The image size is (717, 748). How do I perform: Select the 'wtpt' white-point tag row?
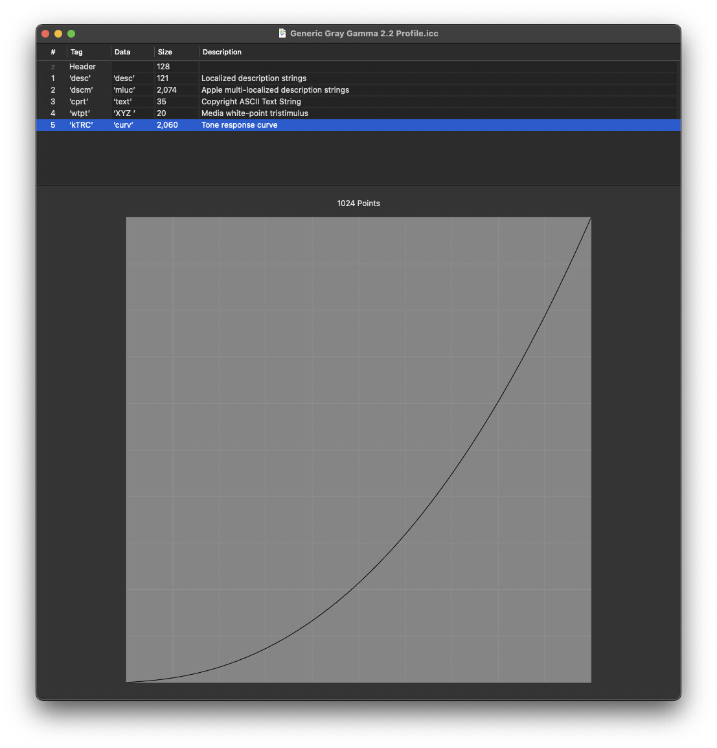(x=358, y=113)
